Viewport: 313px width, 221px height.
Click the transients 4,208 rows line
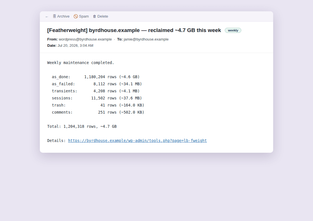(96, 91)
